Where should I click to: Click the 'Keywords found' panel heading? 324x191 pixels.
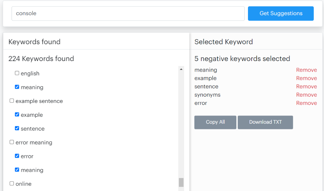click(x=34, y=42)
